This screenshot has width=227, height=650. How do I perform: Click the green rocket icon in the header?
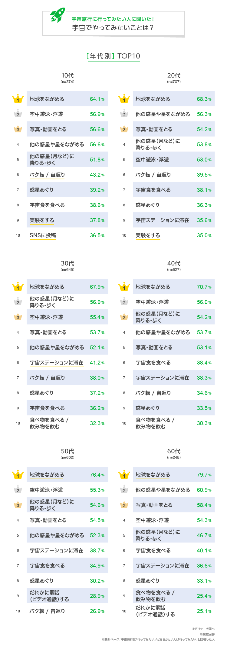coord(58,15)
